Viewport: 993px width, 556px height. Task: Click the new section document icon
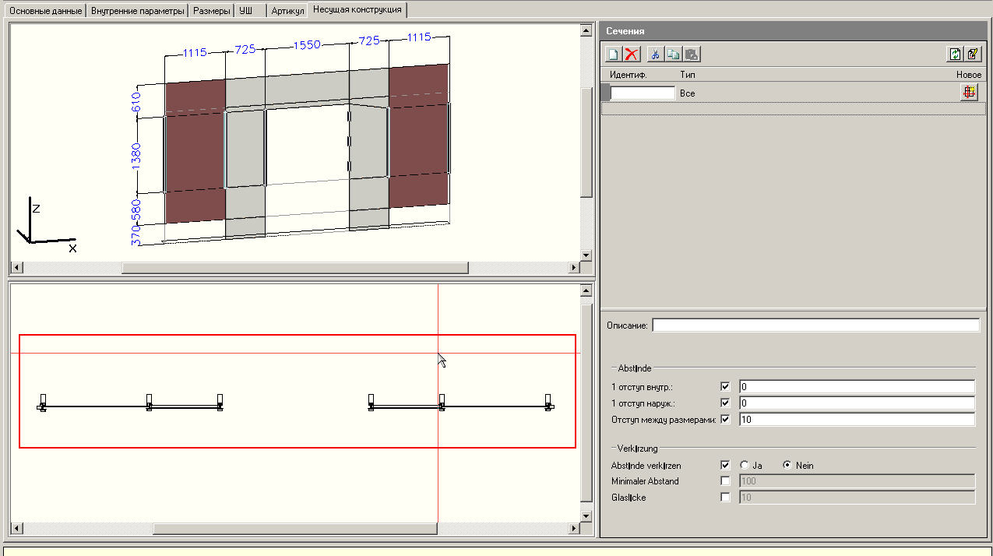614,55
